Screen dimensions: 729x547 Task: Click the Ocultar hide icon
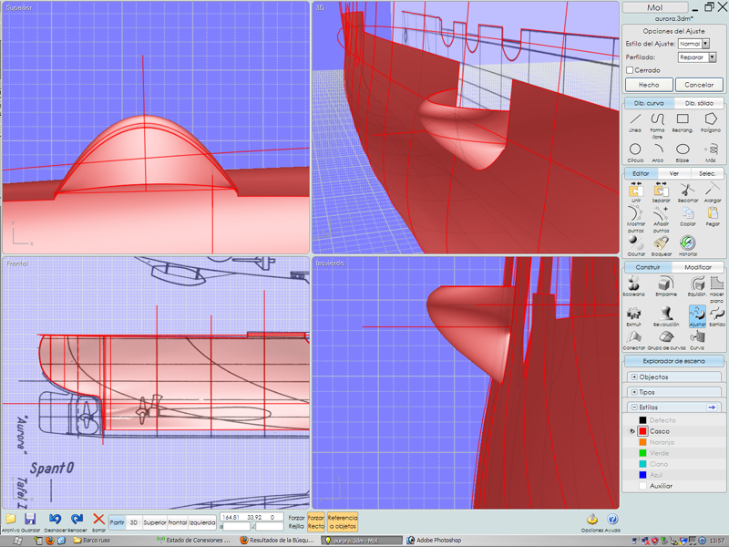(636, 246)
